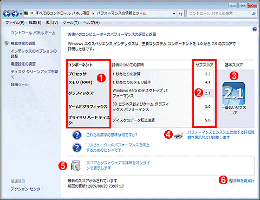Maximize the window
The image size is (260, 200).
243,5
